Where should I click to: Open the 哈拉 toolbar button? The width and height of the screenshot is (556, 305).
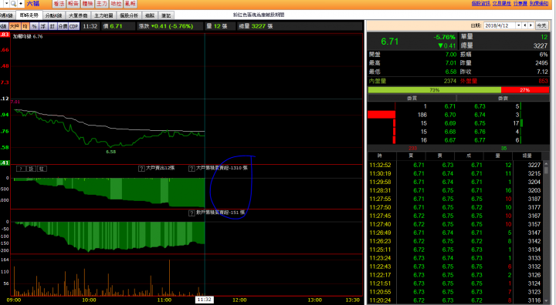tap(116, 4)
